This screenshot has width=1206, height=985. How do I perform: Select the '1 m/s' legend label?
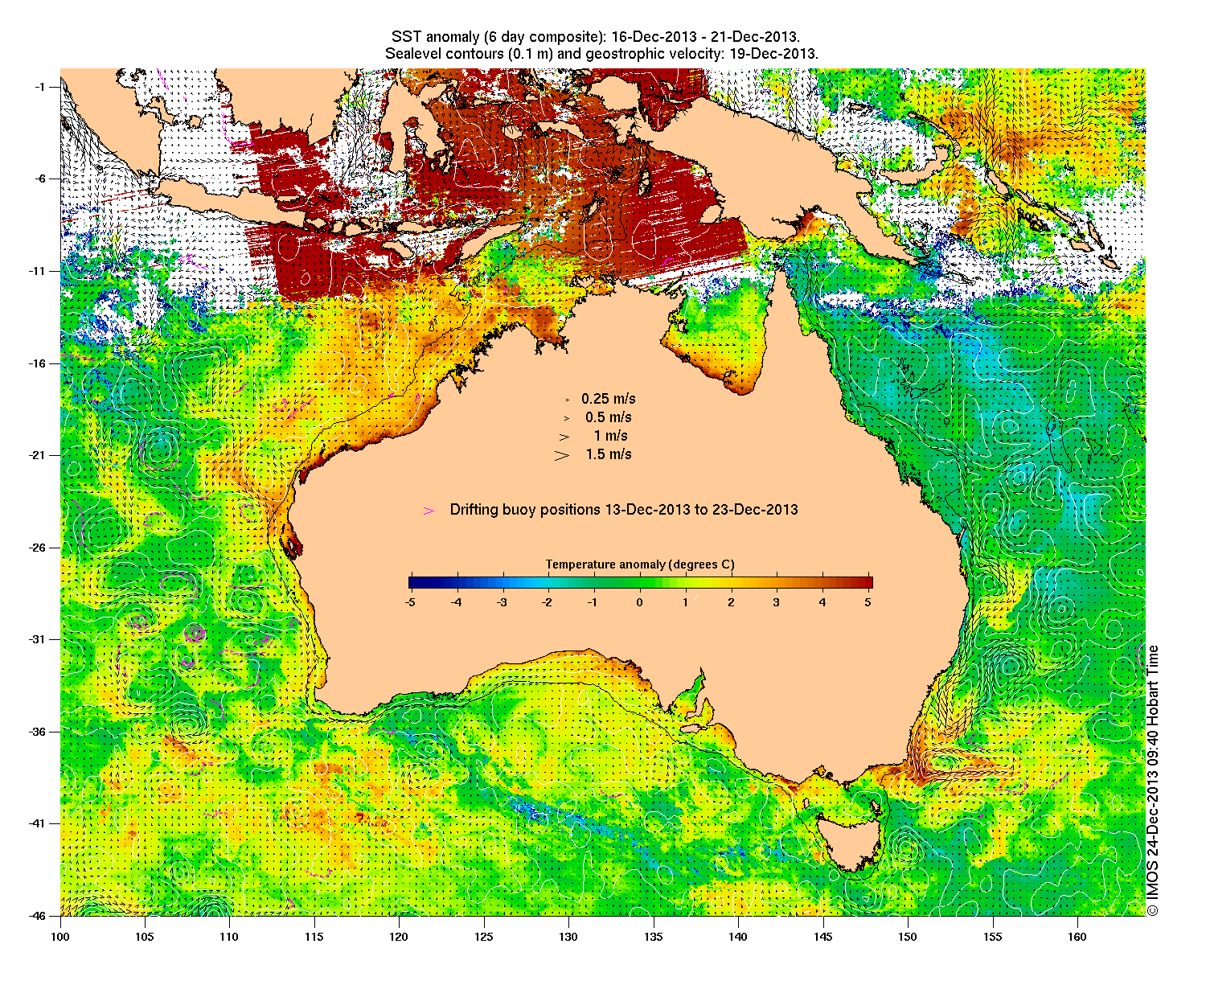point(611,436)
